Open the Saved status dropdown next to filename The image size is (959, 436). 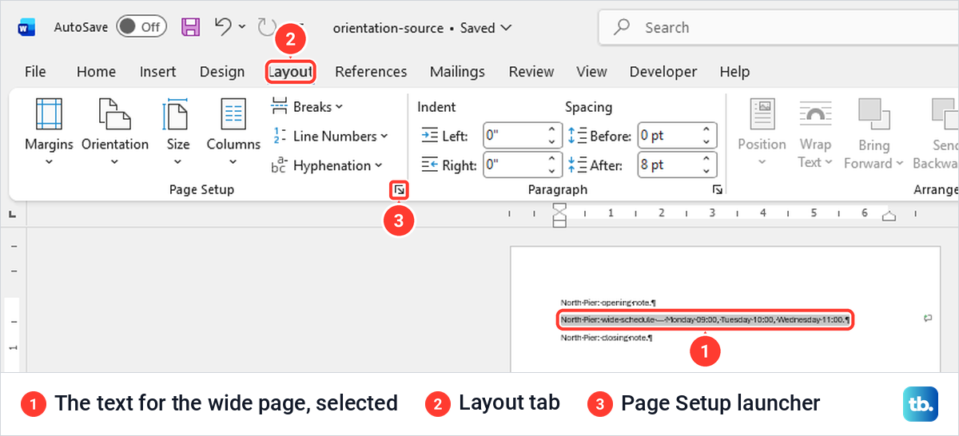coord(506,28)
